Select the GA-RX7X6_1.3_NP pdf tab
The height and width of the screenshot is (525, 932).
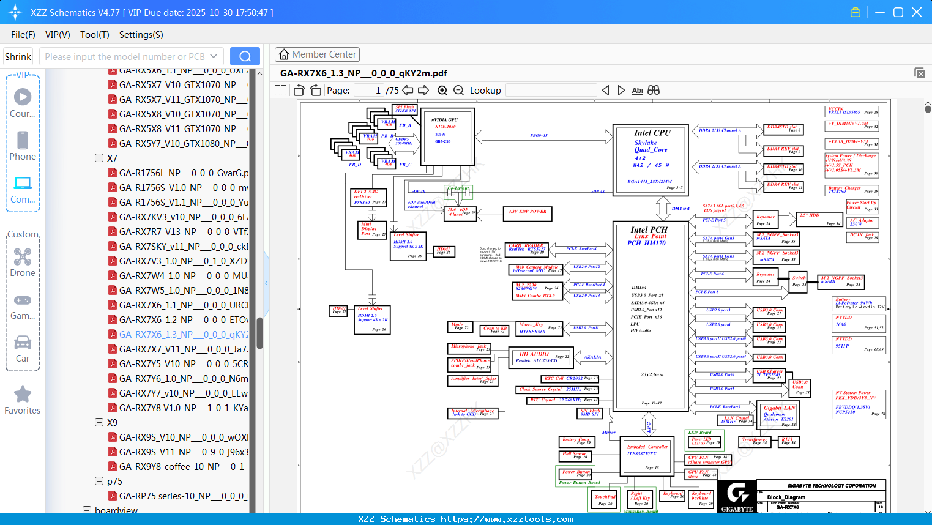pyautogui.click(x=363, y=73)
